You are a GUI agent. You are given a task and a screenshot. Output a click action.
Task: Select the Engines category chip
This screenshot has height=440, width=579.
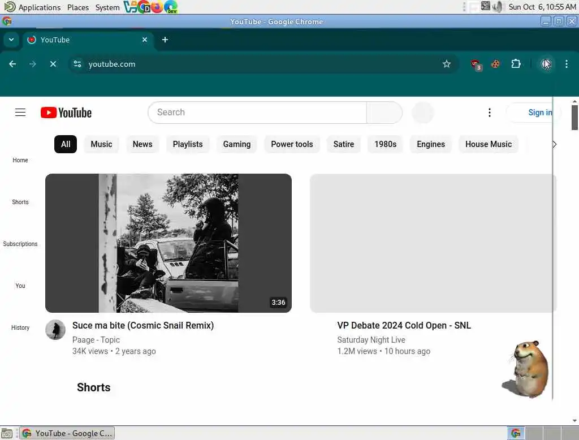[x=430, y=144]
